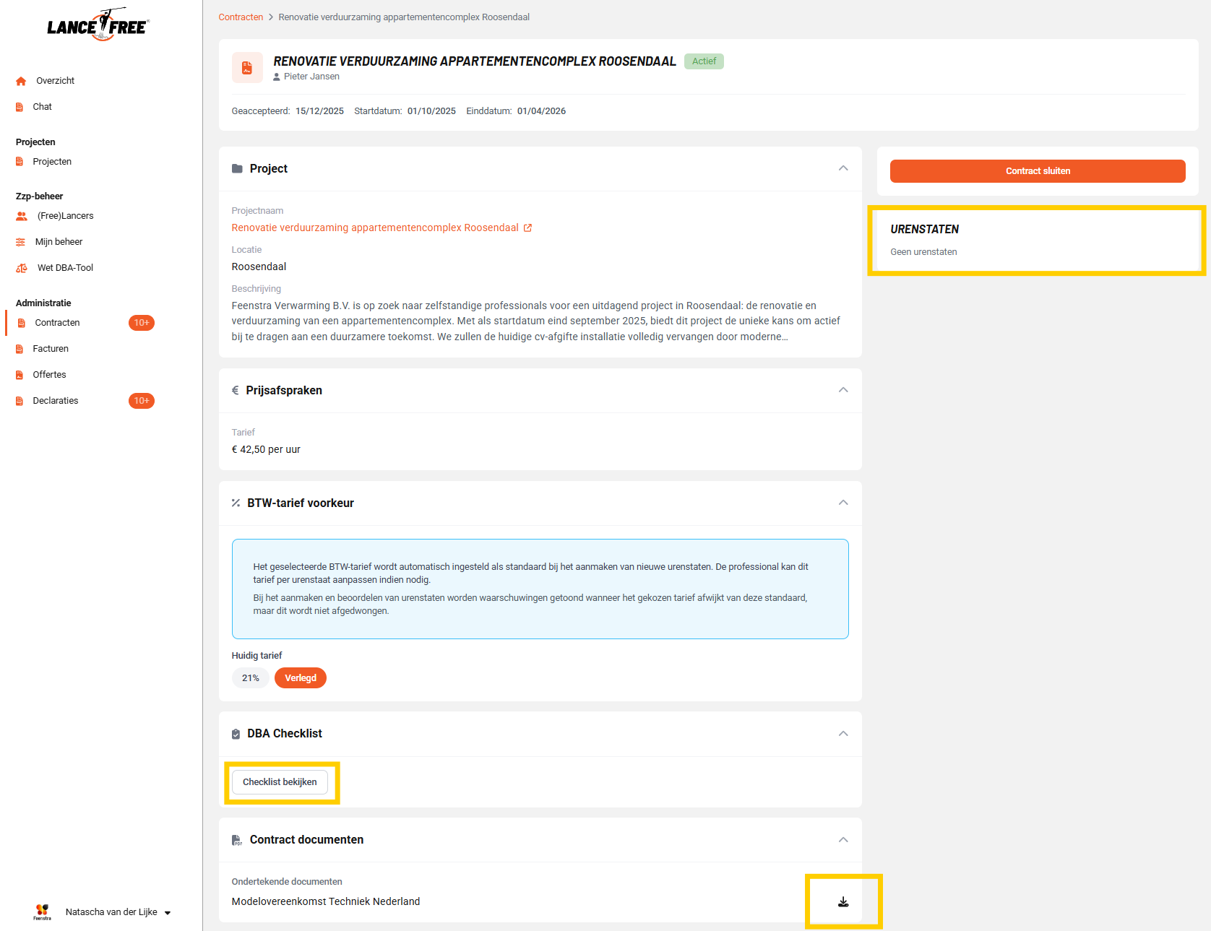Open Facturen in the sidebar
Image resolution: width=1211 pixels, height=931 pixels.
click(51, 349)
